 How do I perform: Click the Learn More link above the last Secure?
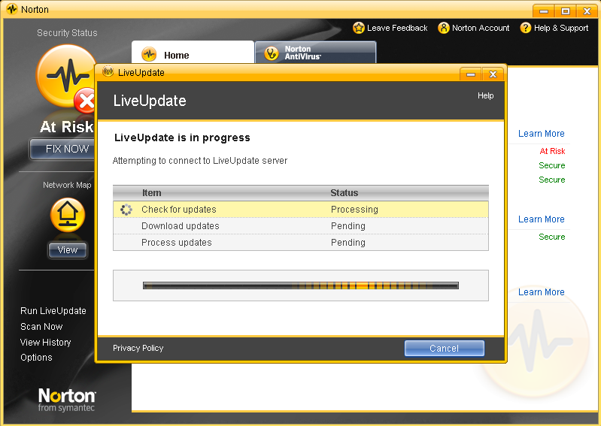pyautogui.click(x=542, y=219)
